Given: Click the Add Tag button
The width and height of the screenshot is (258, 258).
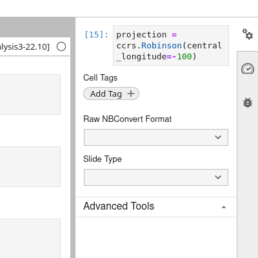Looking at the screenshot, I should tap(111, 94).
